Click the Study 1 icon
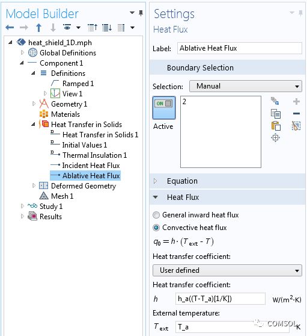This screenshot has height=336, width=307. click(32, 206)
